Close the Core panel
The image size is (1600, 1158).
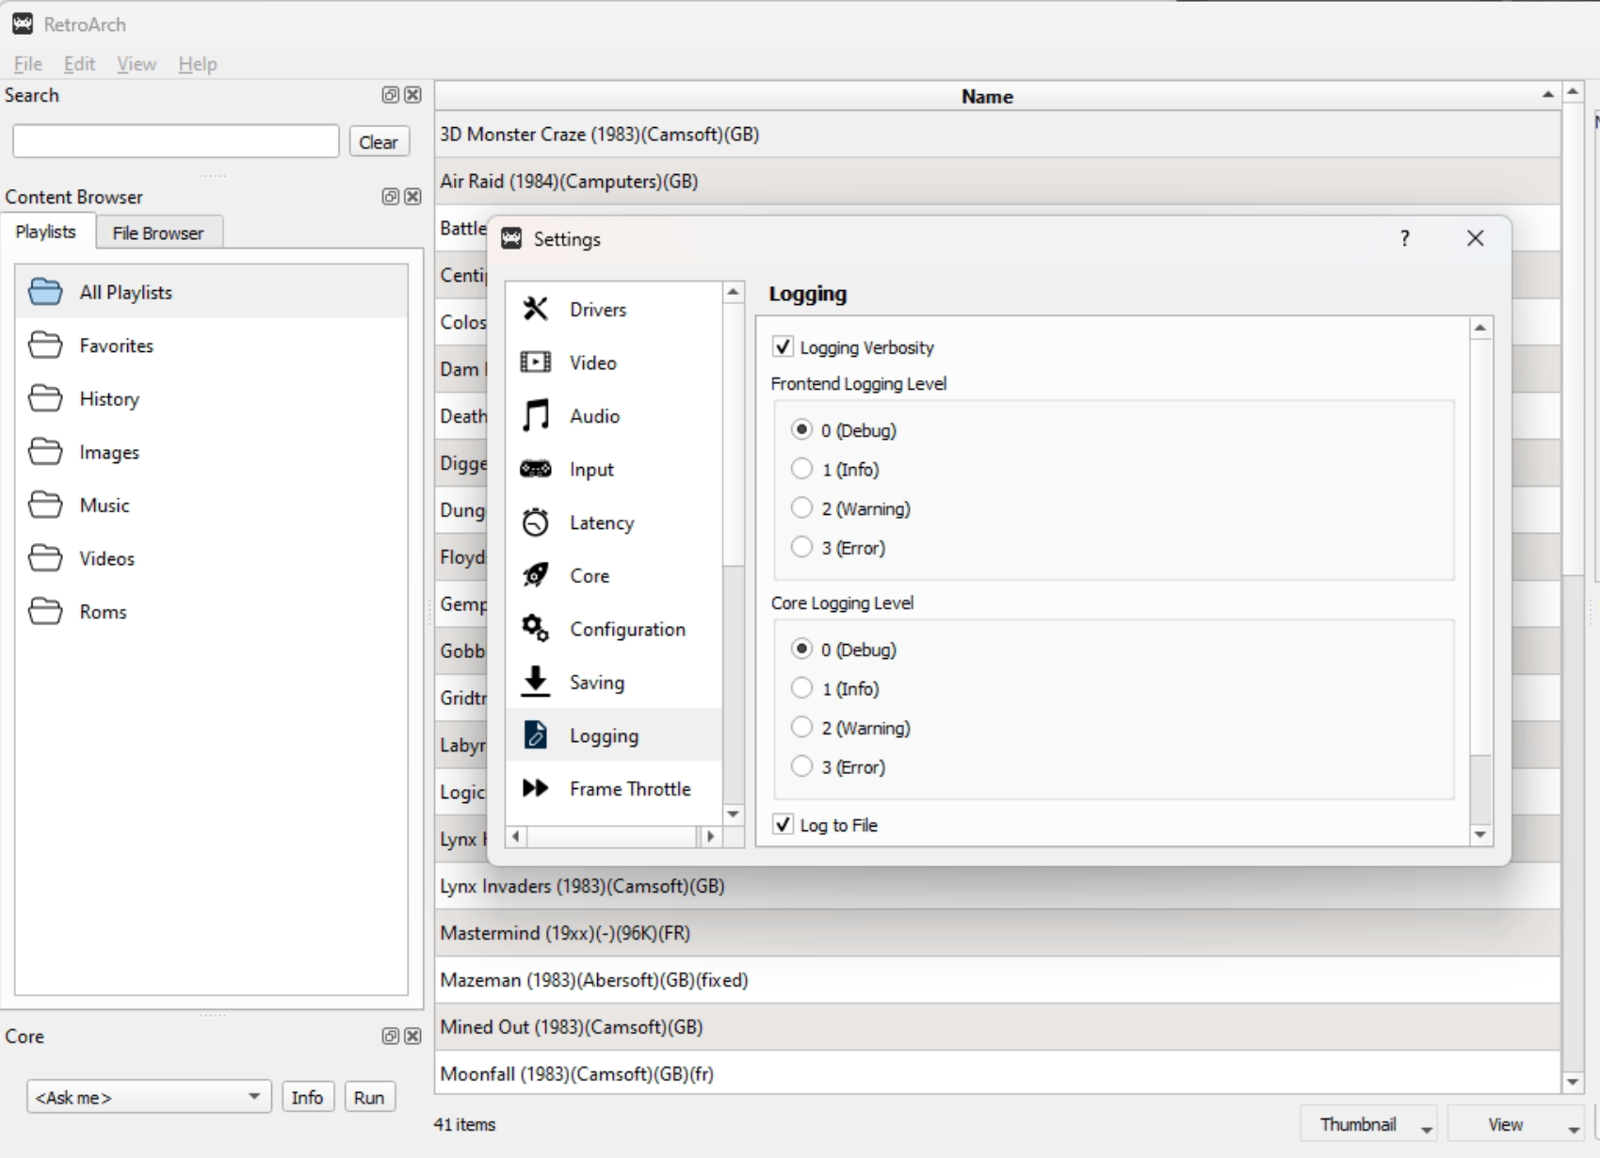(412, 1036)
